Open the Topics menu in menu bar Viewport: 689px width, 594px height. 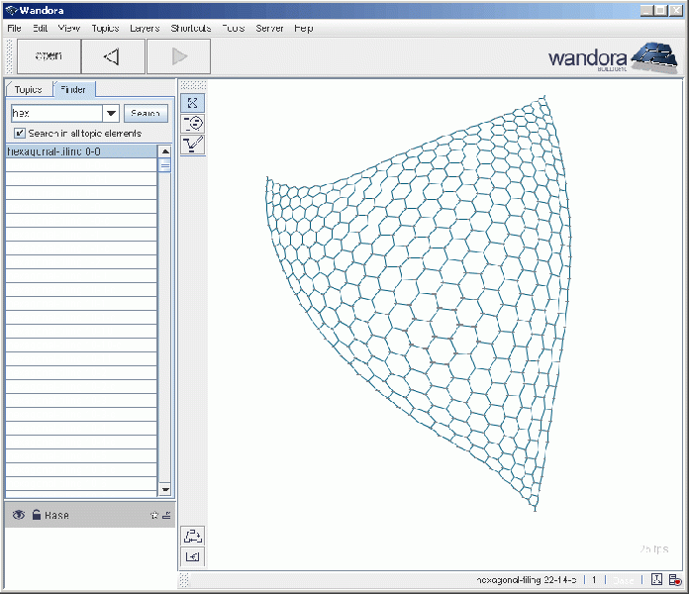[105, 29]
